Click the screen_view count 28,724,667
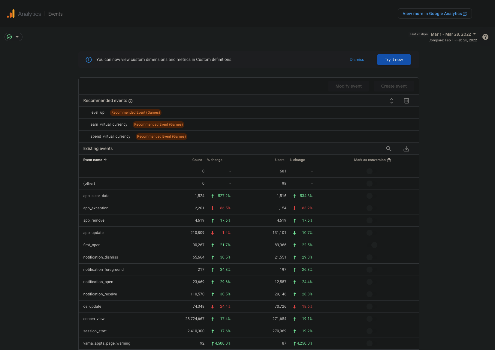Screen dimensions: 495x350 [x=195, y=319]
